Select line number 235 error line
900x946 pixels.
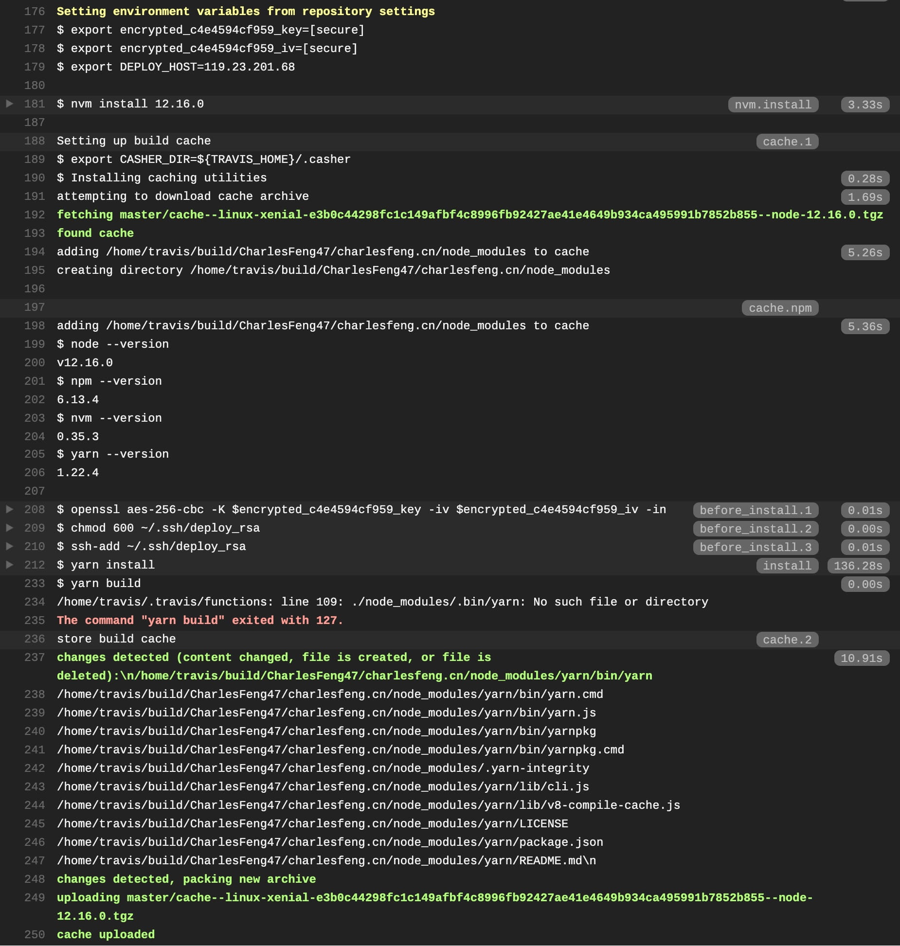tap(35, 620)
